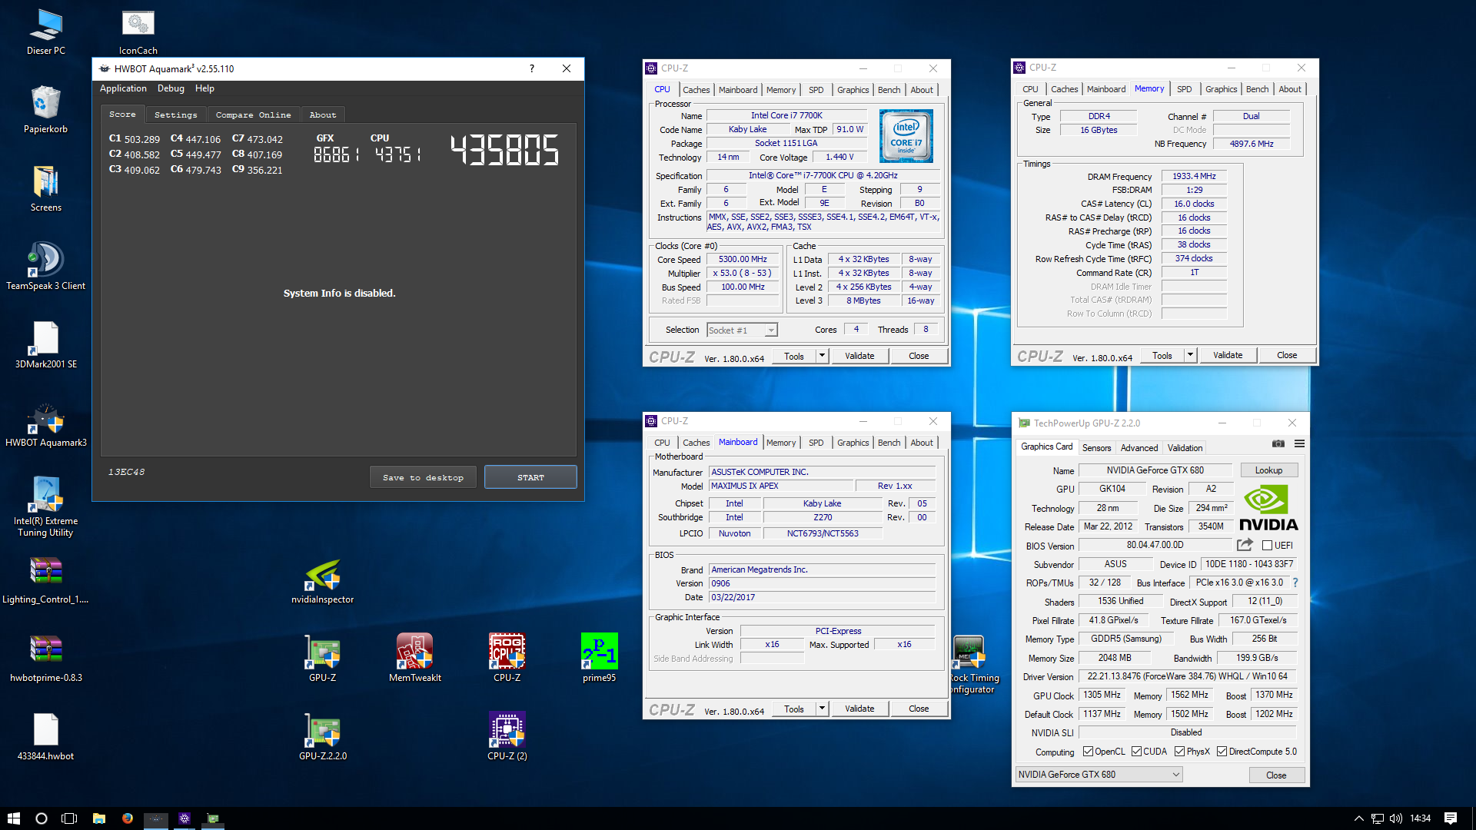Launch prime95 shortcut
The height and width of the screenshot is (830, 1476).
[x=600, y=659]
